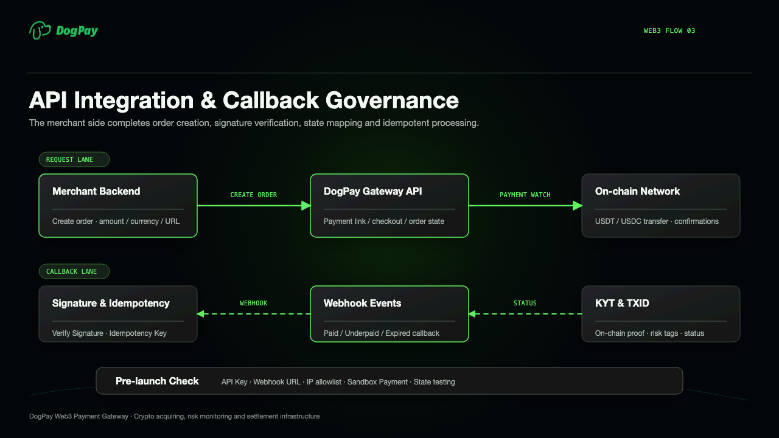
Task: Open the Merchant Backend card
Action: click(118, 206)
